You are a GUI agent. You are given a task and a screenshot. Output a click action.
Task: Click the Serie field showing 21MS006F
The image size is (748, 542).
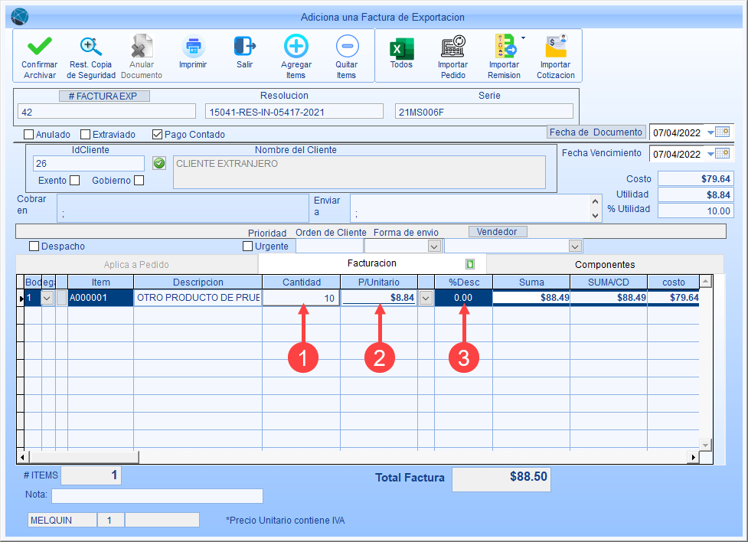click(484, 112)
